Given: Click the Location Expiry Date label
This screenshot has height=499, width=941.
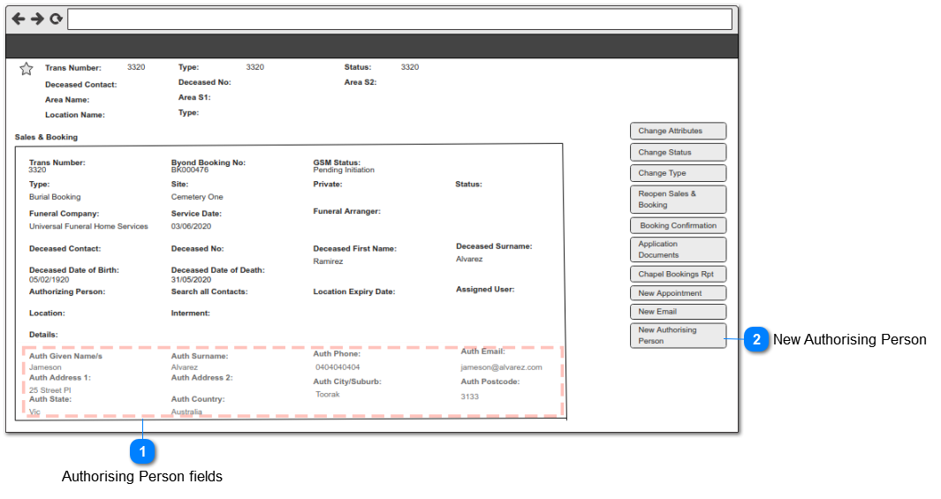Looking at the screenshot, I should [353, 291].
